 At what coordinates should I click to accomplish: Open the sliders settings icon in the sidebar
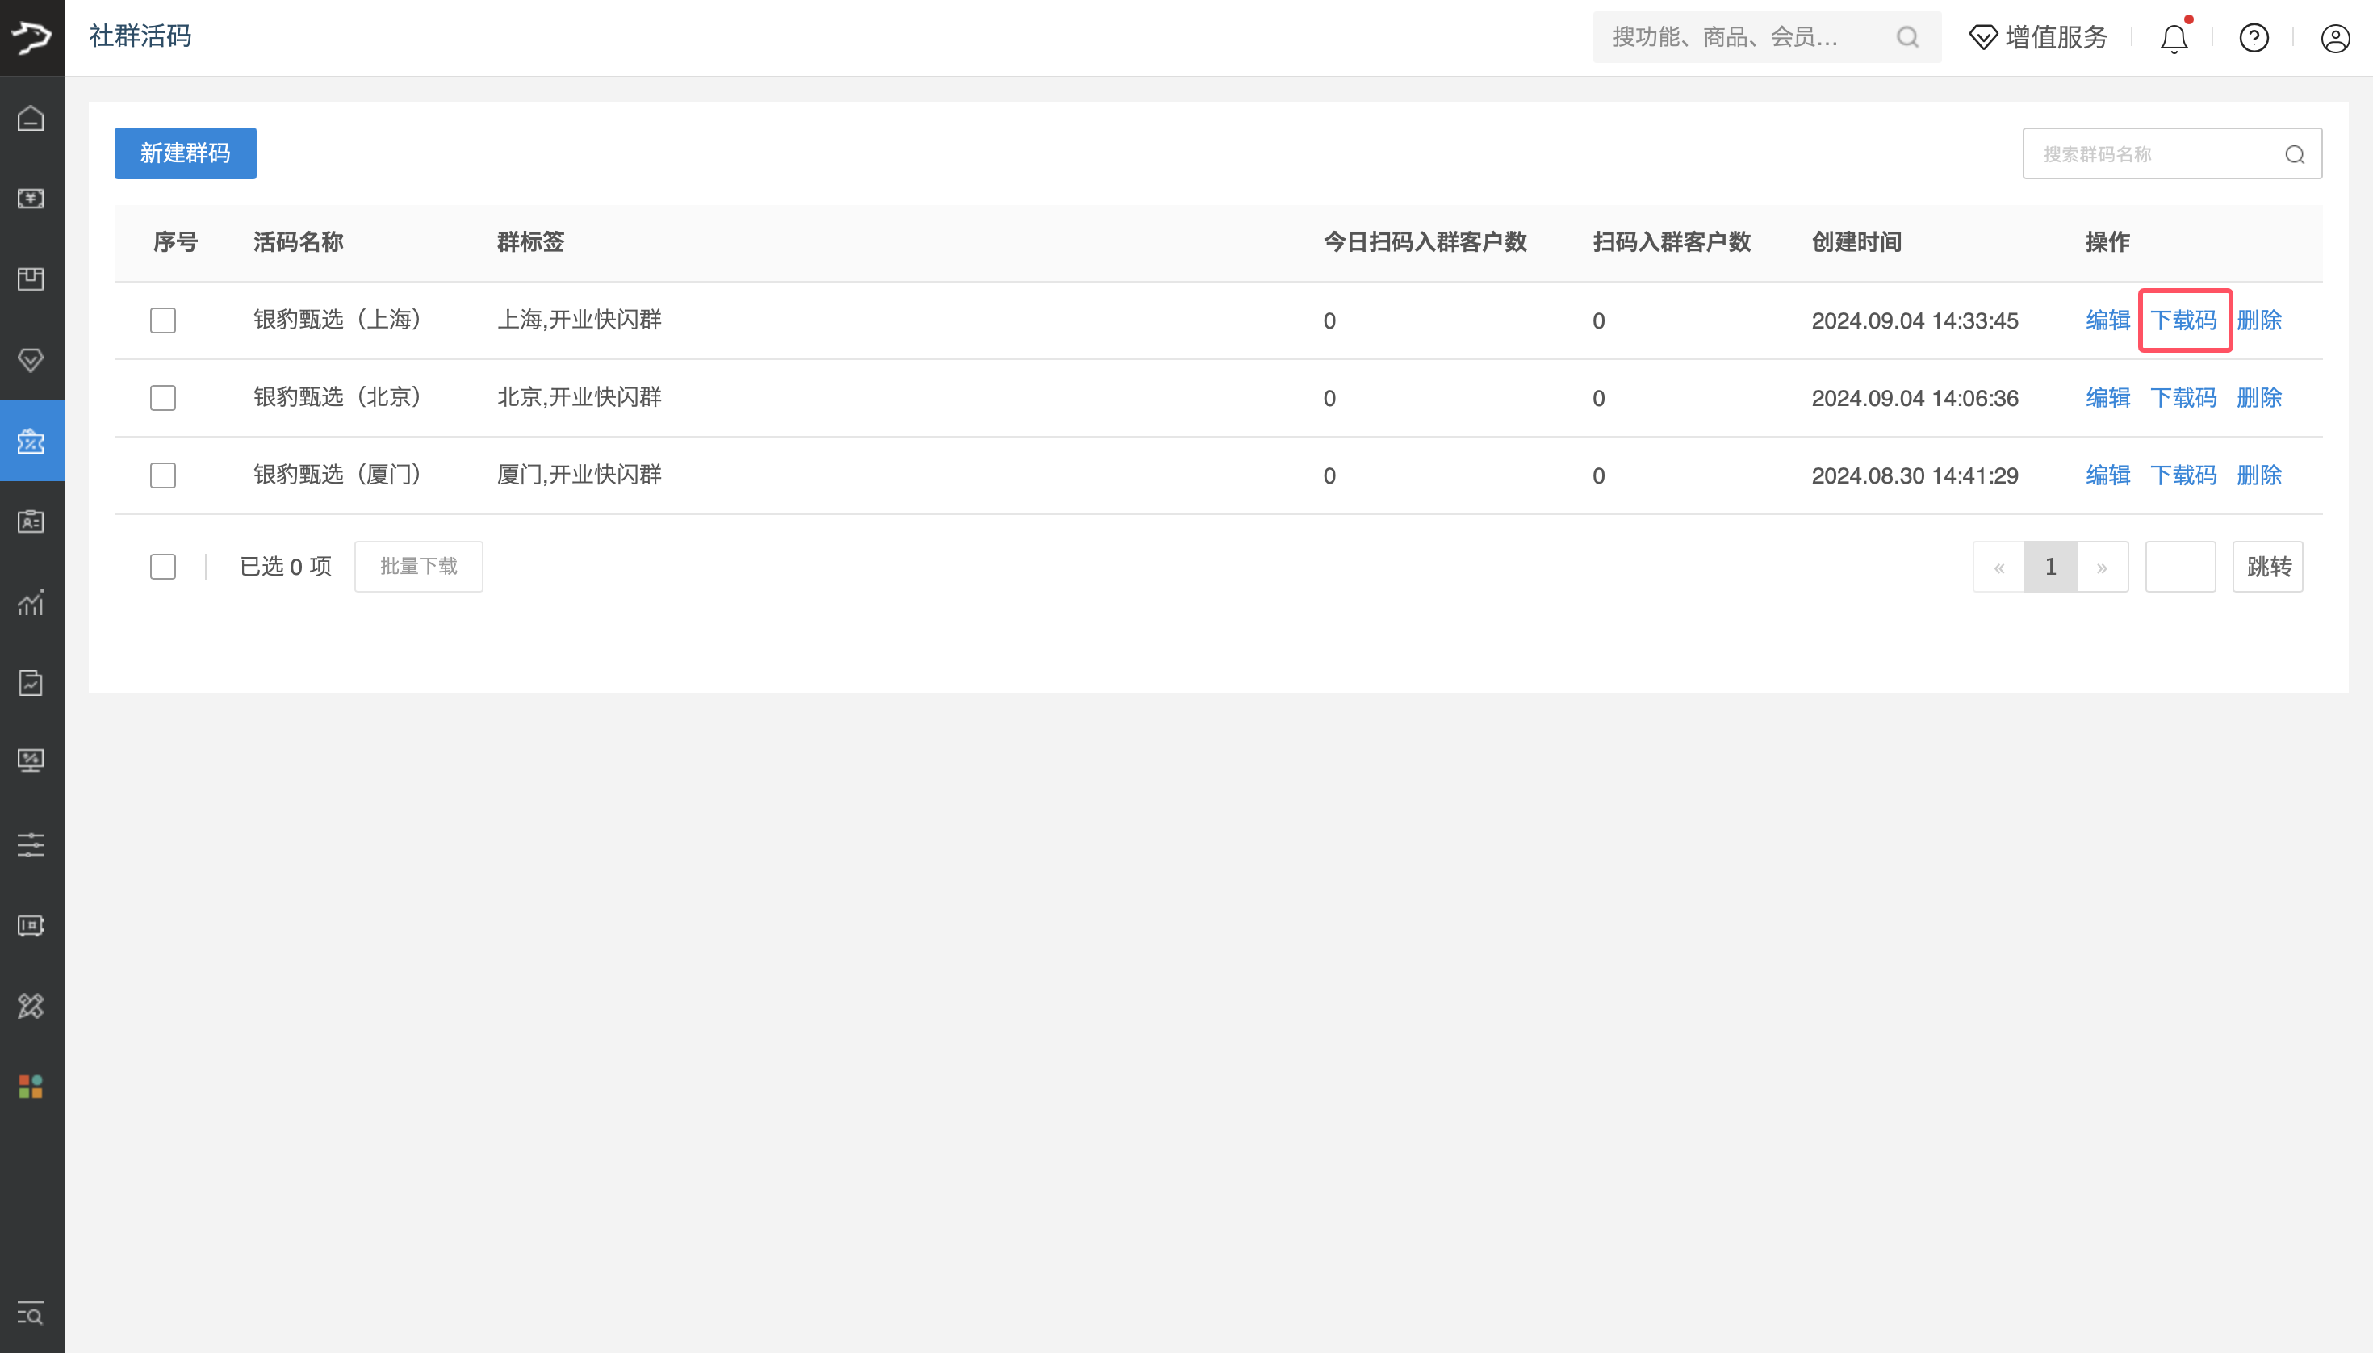coord(31,844)
